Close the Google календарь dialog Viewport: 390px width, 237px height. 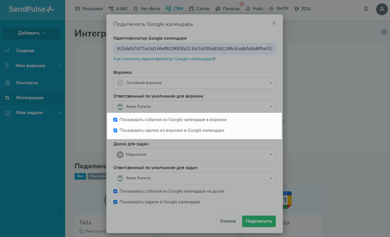pyautogui.click(x=274, y=23)
